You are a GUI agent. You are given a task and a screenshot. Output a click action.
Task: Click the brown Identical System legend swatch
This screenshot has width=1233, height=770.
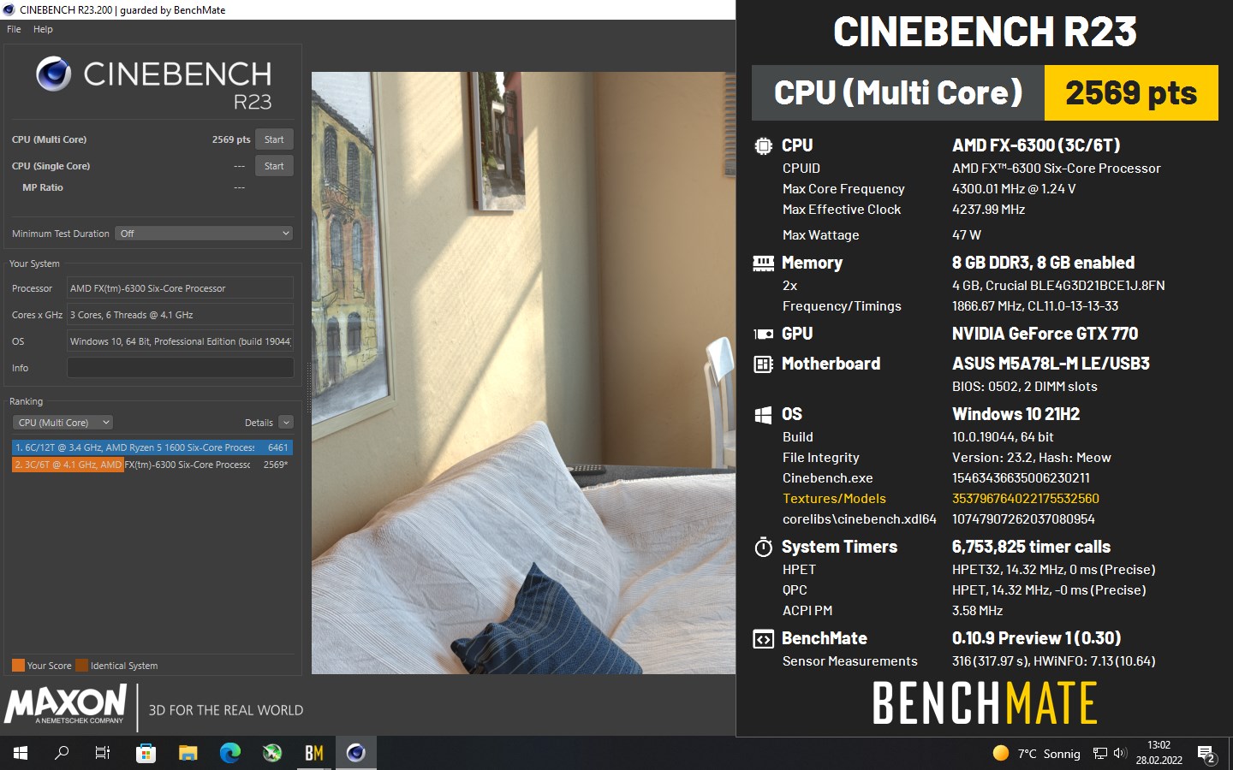pyautogui.click(x=81, y=666)
